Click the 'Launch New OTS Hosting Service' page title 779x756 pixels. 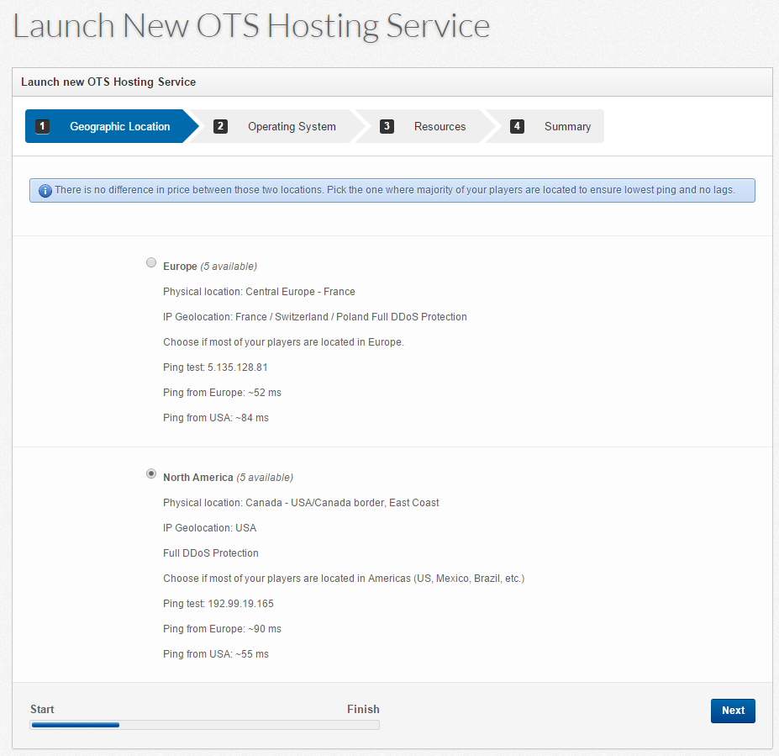[251, 26]
